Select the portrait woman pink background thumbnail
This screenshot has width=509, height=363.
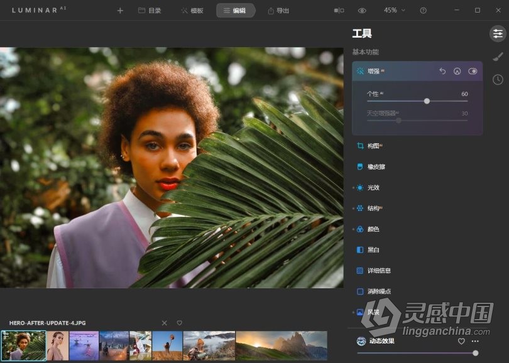(x=58, y=346)
